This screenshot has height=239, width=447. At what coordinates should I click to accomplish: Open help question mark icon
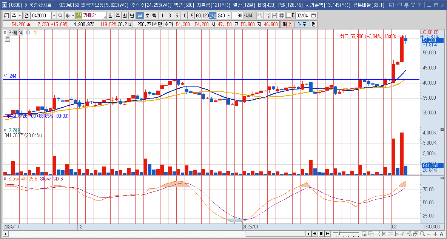(x=418, y=5)
